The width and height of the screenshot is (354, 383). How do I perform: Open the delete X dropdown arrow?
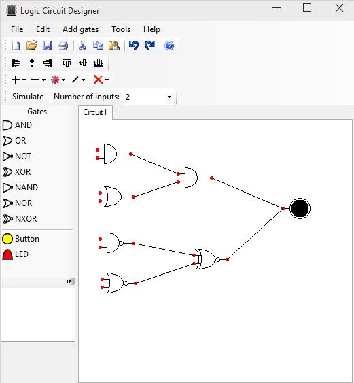click(x=107, y=80)
